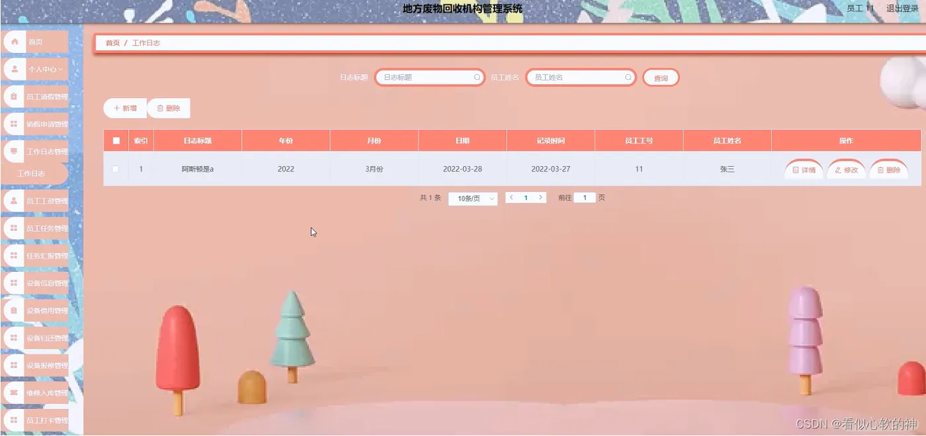The width and height of the screenshot is (926, 436).
Task: Click the monitor icon for 工作日志管理
Action: coord(15,152)
